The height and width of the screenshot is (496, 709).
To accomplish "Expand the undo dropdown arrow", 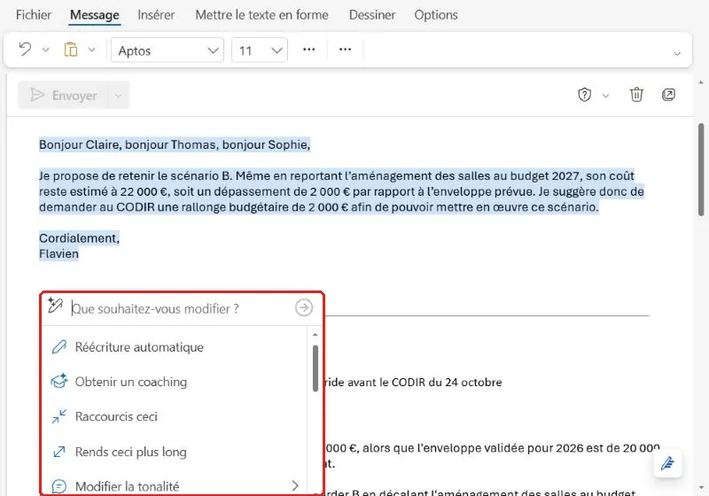I will (x=46, y=50).
